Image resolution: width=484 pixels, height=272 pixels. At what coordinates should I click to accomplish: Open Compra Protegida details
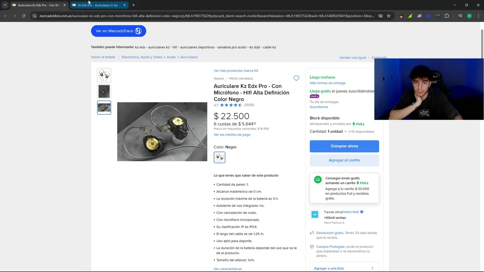(330, 247)
